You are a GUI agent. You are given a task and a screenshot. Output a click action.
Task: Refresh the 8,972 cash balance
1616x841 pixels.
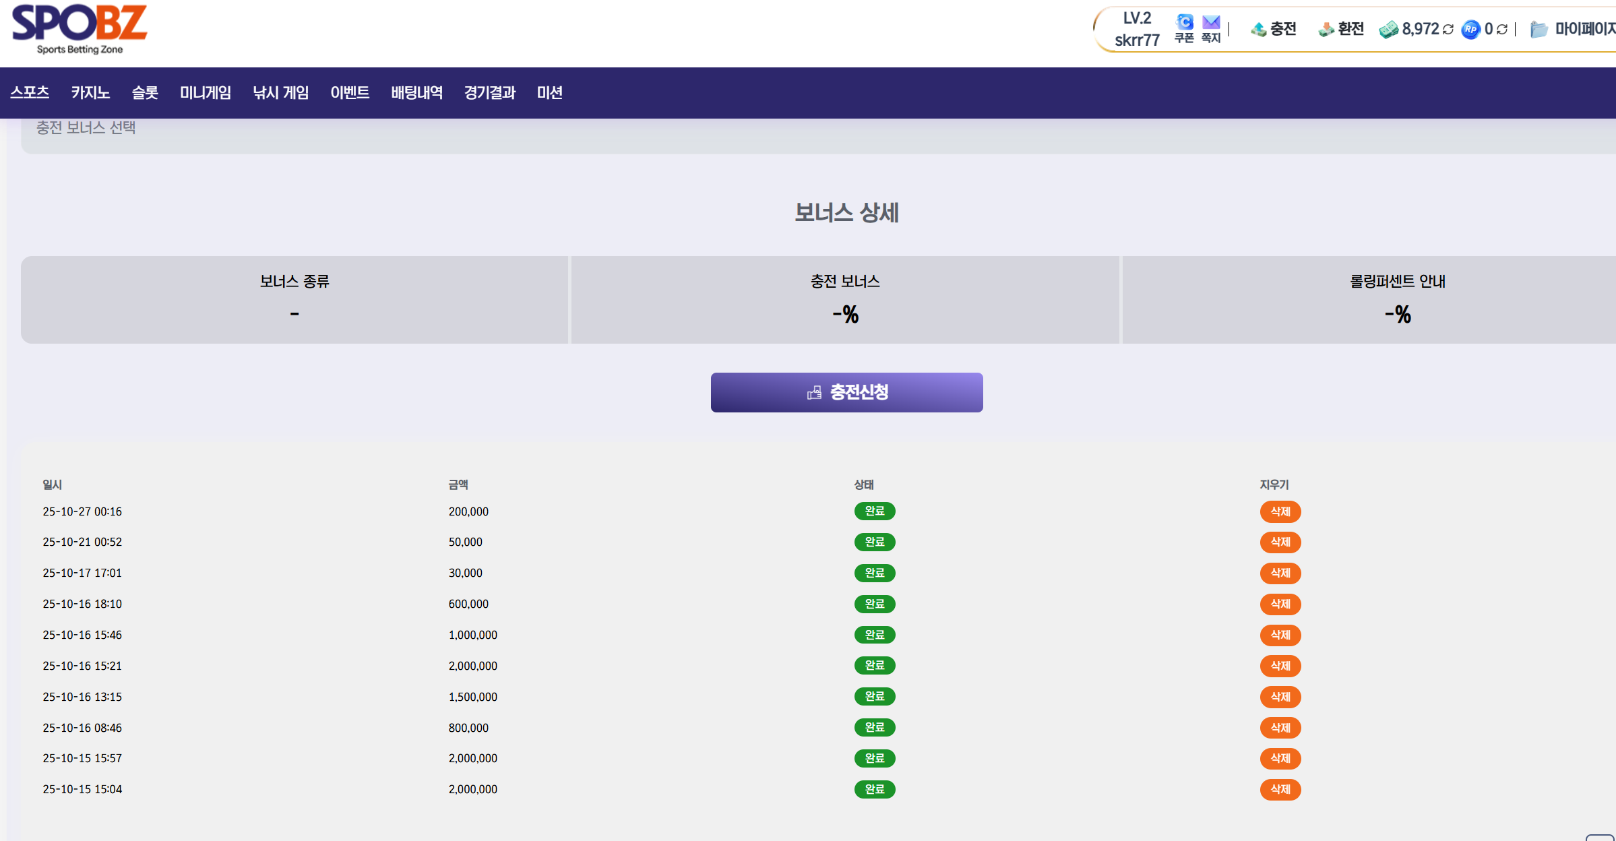[1448, 30]
